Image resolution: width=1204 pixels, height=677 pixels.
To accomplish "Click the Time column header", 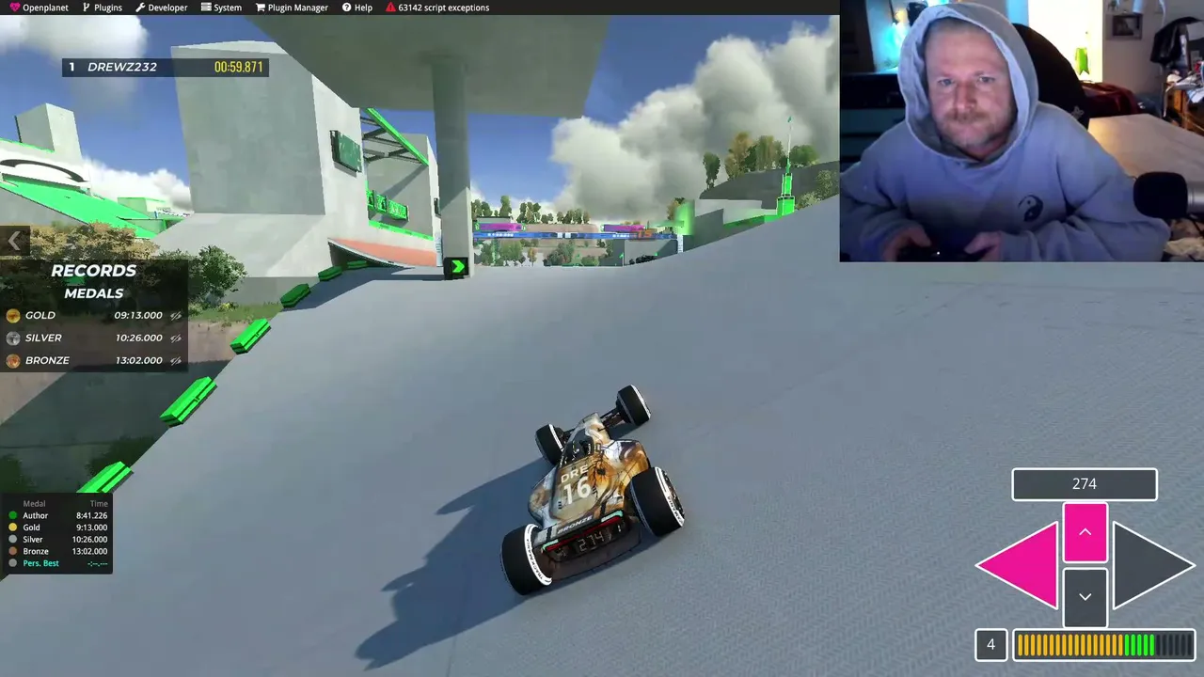I will click(x=99, y=504).
